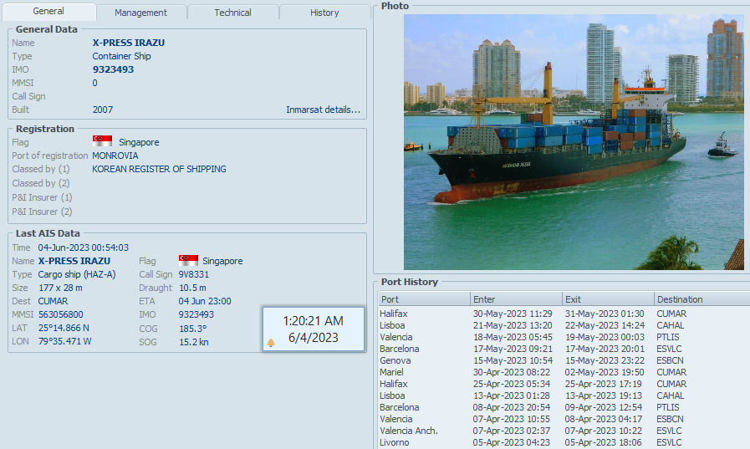Image resolution: width=750 pixels, height=449 pixels.
Task: Select Lisboa row entered 13-Apr-2023
Action: tap(564, 395)
